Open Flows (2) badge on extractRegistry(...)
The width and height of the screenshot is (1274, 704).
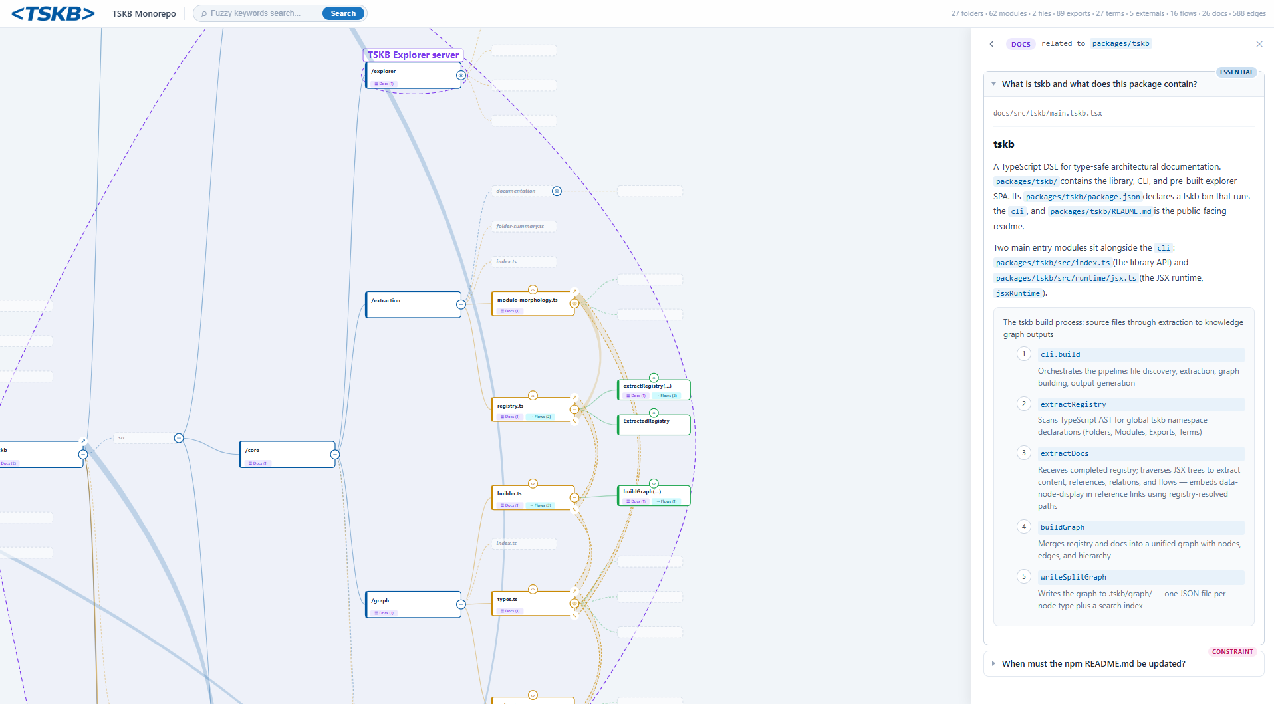click(x=666, y=396)
